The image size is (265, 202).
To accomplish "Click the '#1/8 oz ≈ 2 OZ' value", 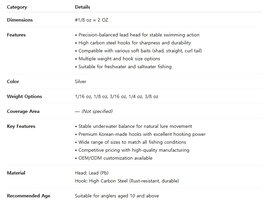I will pyautogui.click(x=92, y=20).
